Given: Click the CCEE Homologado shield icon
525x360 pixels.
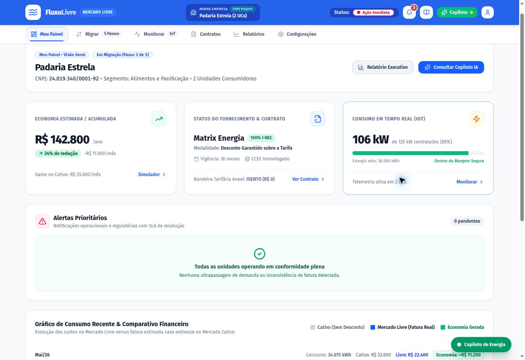Looking at the screenshot, I should pos(247,159).
